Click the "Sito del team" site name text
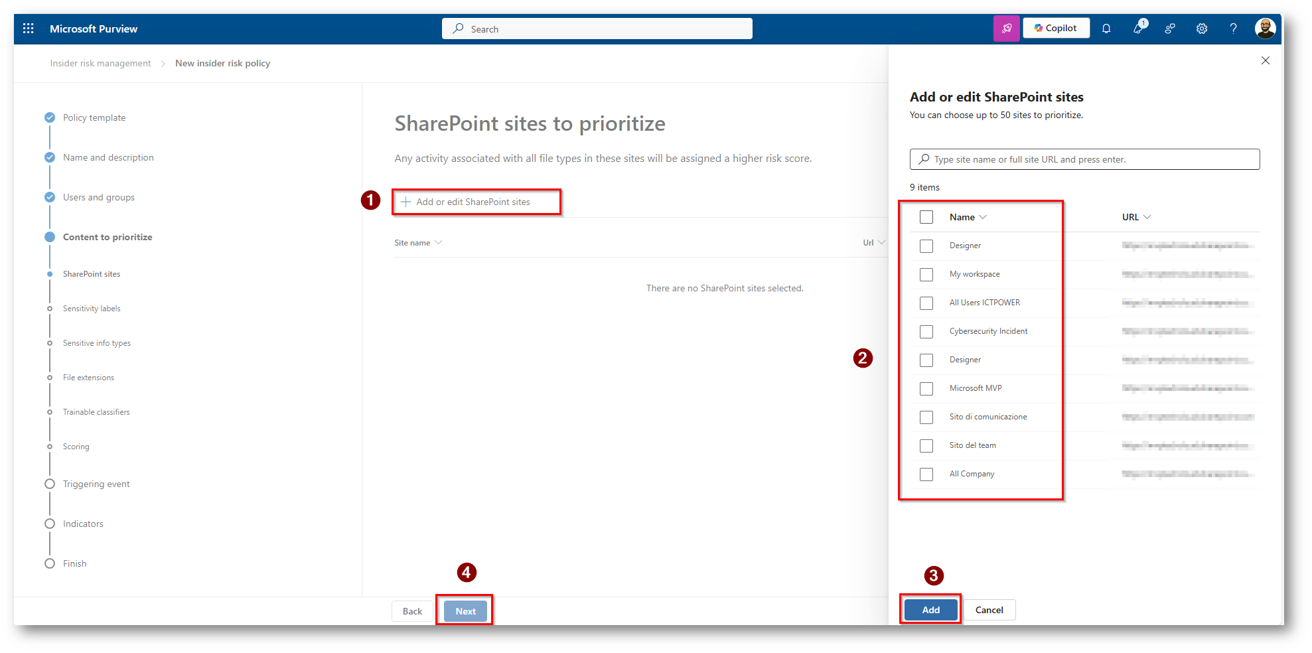 [972, 445]
